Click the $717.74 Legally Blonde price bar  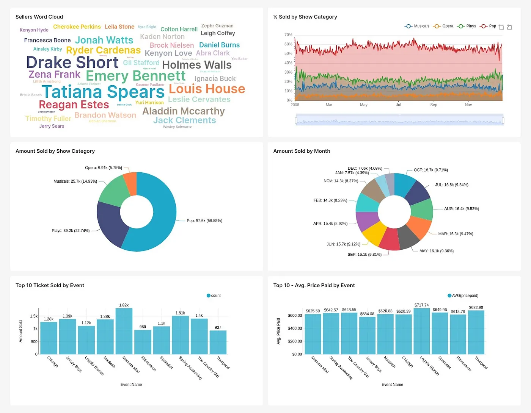coord(422,332)
